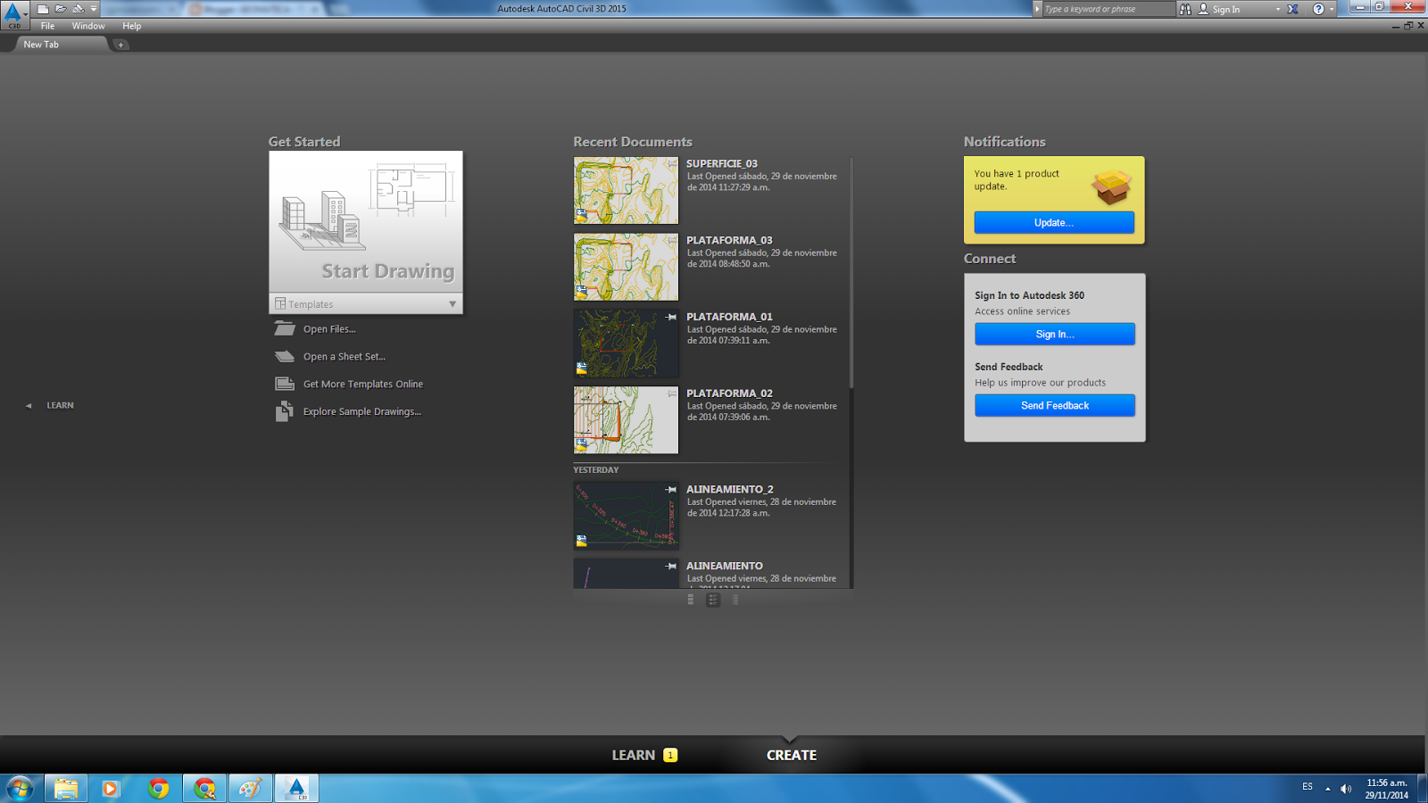Open the Window menu

(88, 26)
